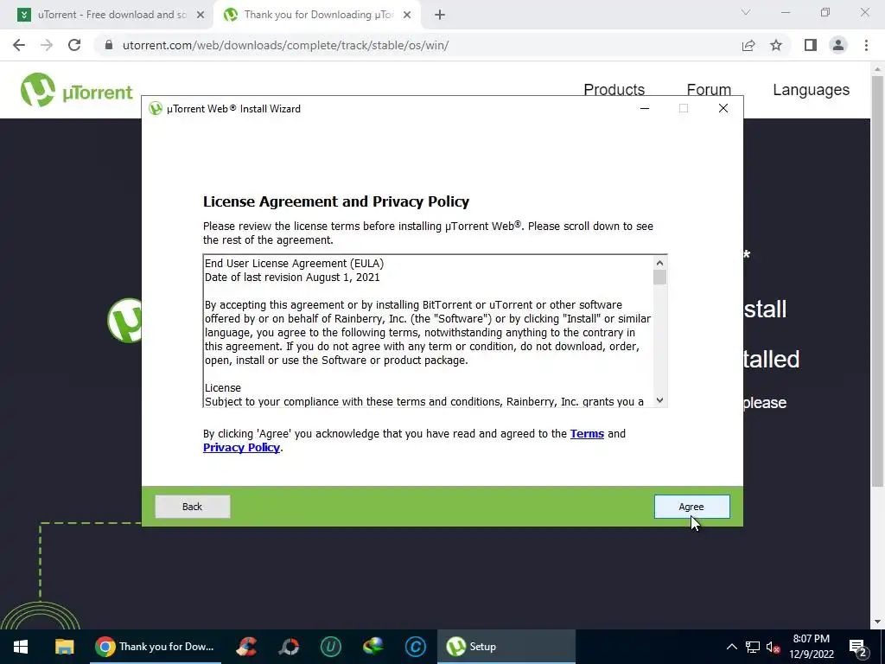Click the µTorrent icon in wizard title bar
The width and height of the screenshot is (885, 664).
[x=156, y=108]
